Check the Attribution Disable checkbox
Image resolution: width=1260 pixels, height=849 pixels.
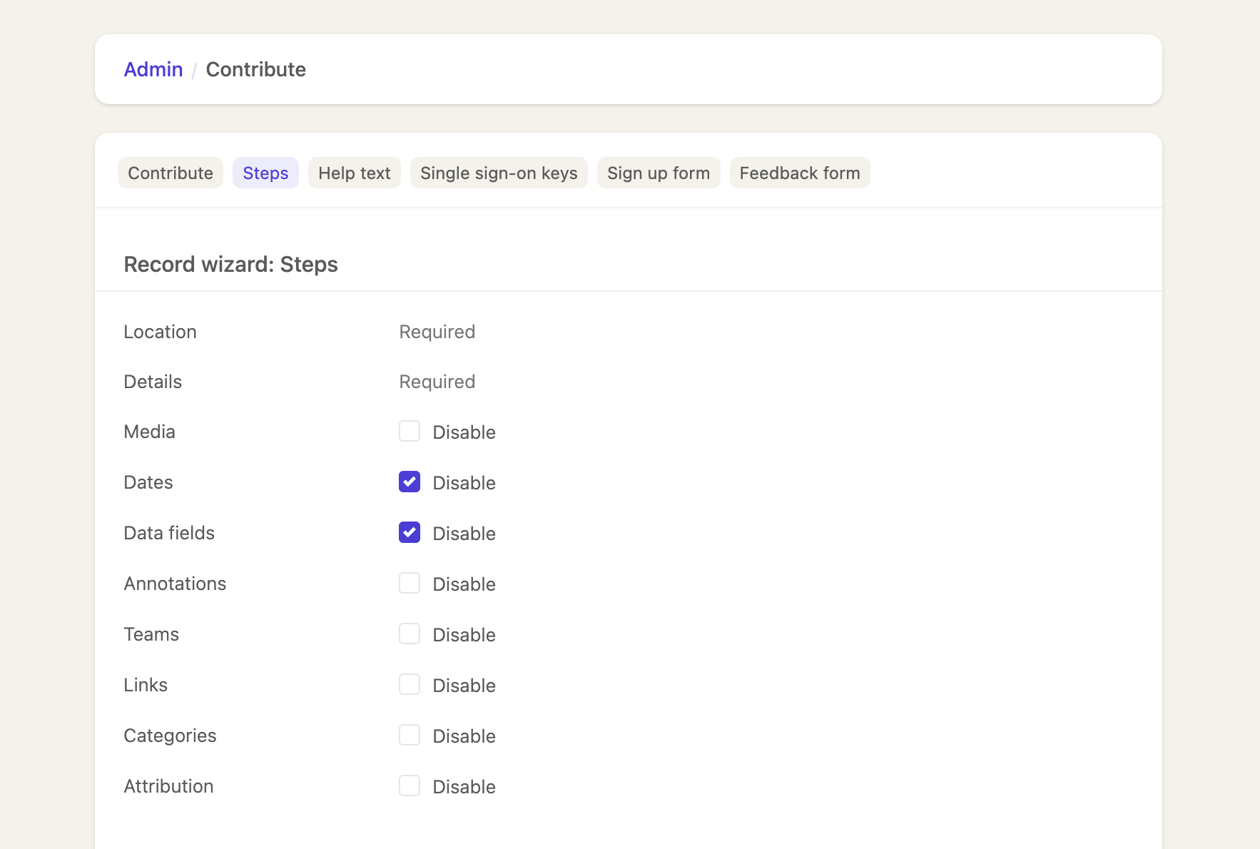[x=410, y=786]
